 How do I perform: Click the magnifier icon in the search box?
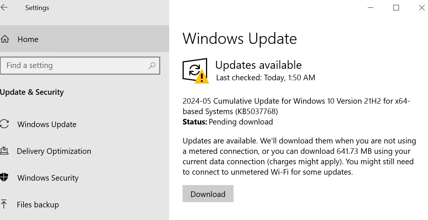point(152,65)
